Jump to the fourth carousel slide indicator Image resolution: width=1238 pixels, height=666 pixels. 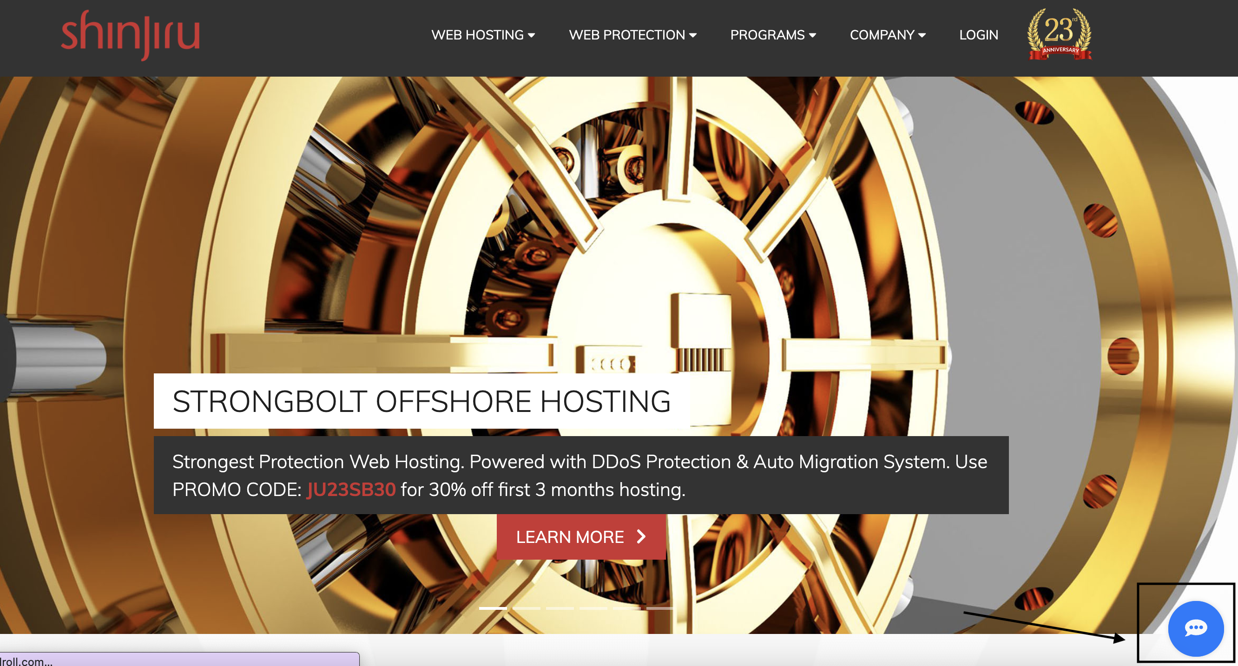click(x=593, y=608)
